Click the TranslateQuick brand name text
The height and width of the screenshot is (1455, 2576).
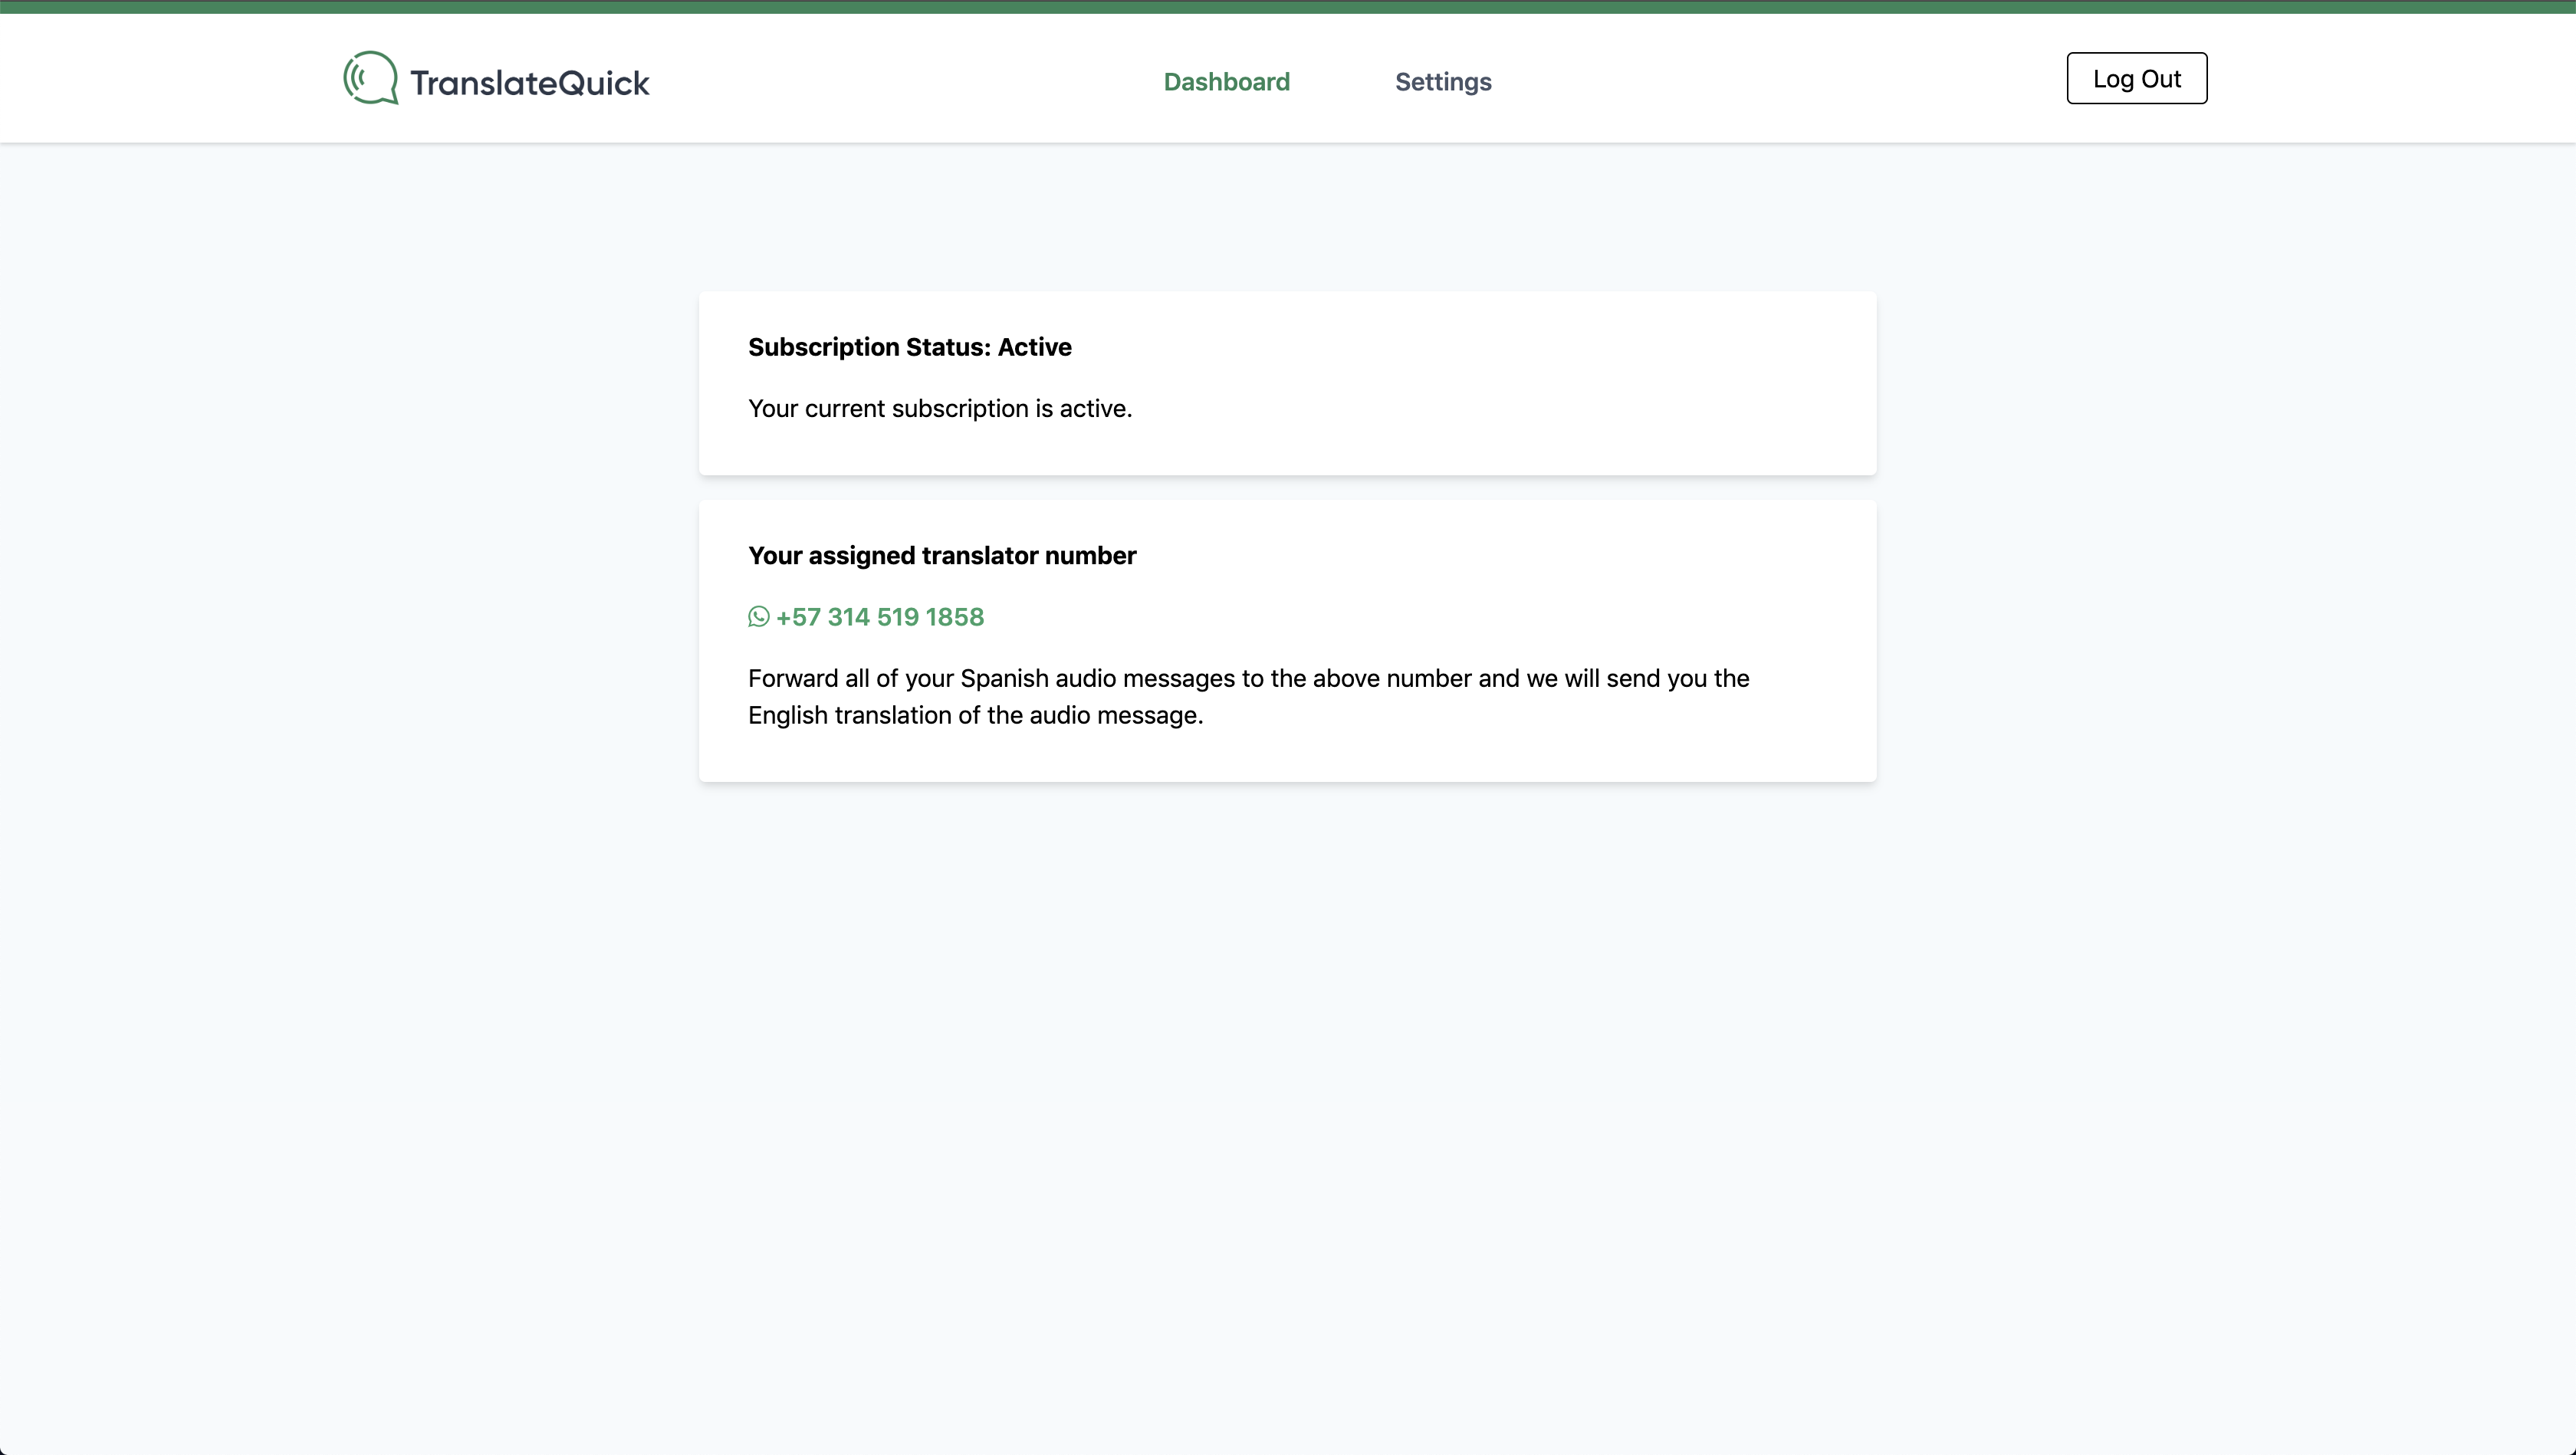(x=529, y=83)
